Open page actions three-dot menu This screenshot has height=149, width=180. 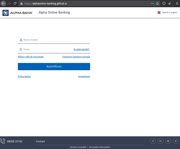152,4
